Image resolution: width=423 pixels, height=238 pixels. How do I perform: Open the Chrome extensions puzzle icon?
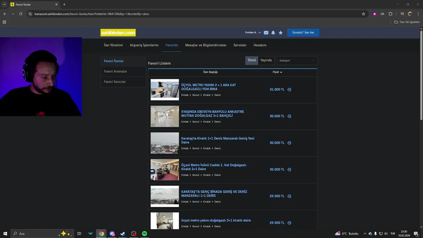click(390, 14)
